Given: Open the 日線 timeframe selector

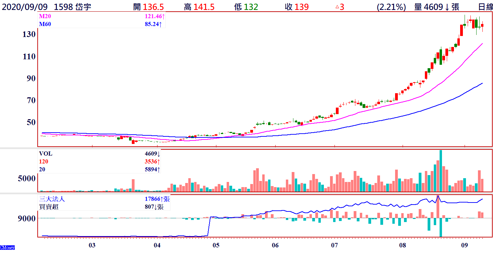Looking at the screenshot, I should tap(485, 7).
